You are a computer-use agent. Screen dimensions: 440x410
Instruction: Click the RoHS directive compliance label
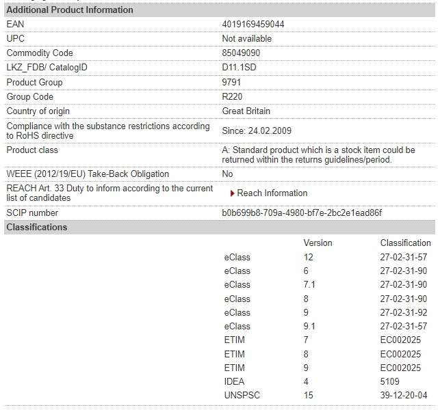[x=108, y=131]
